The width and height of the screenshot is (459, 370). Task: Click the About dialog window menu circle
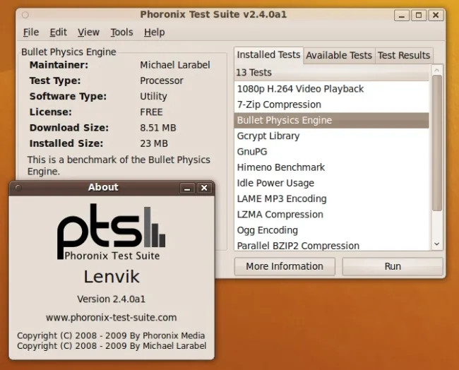(x=18, y=188)
